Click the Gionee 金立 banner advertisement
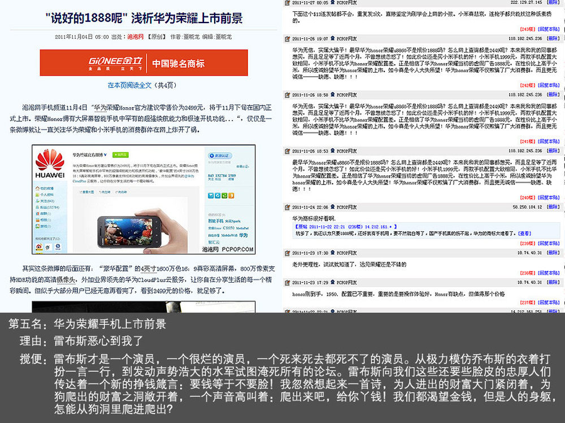Image resolution: width=565 pixels, height=423 pixels. [144, 63]
